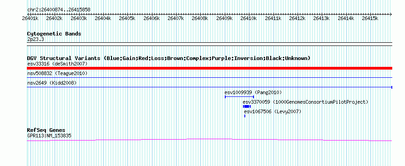Open the nsv2649 (Kidd2008) variant label

(52, 83)
